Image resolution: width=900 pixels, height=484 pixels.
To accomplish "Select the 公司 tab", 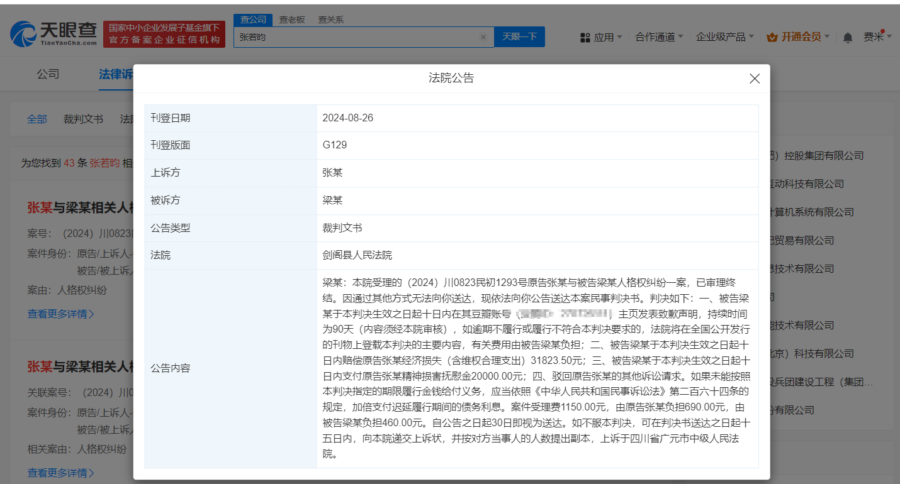I will pyautogui.click(x=48, y=74).
